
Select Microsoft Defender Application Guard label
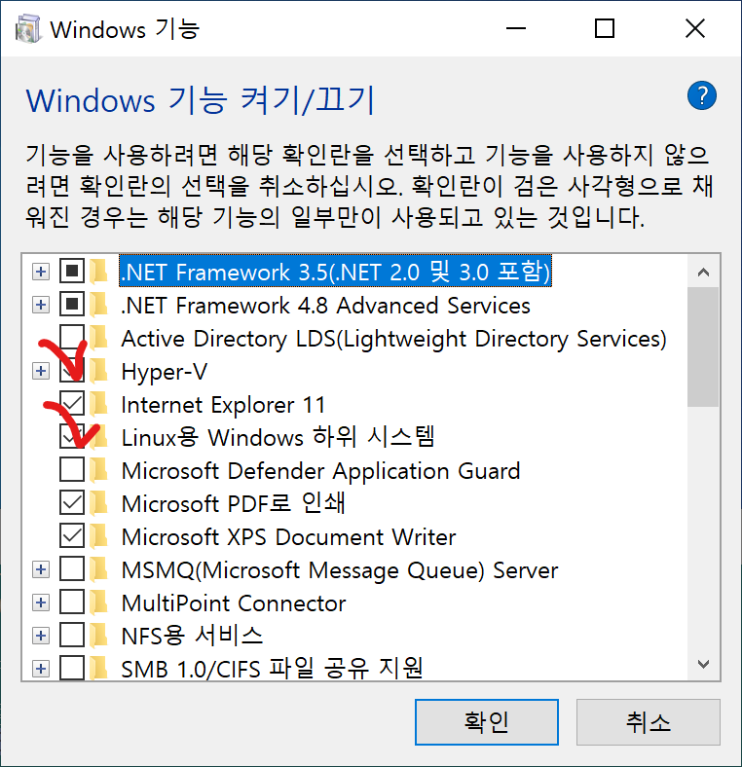pyautogui.click(x=320, y=470)
